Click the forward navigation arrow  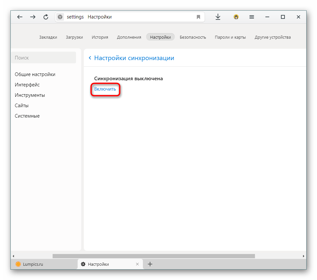point(33,17)
